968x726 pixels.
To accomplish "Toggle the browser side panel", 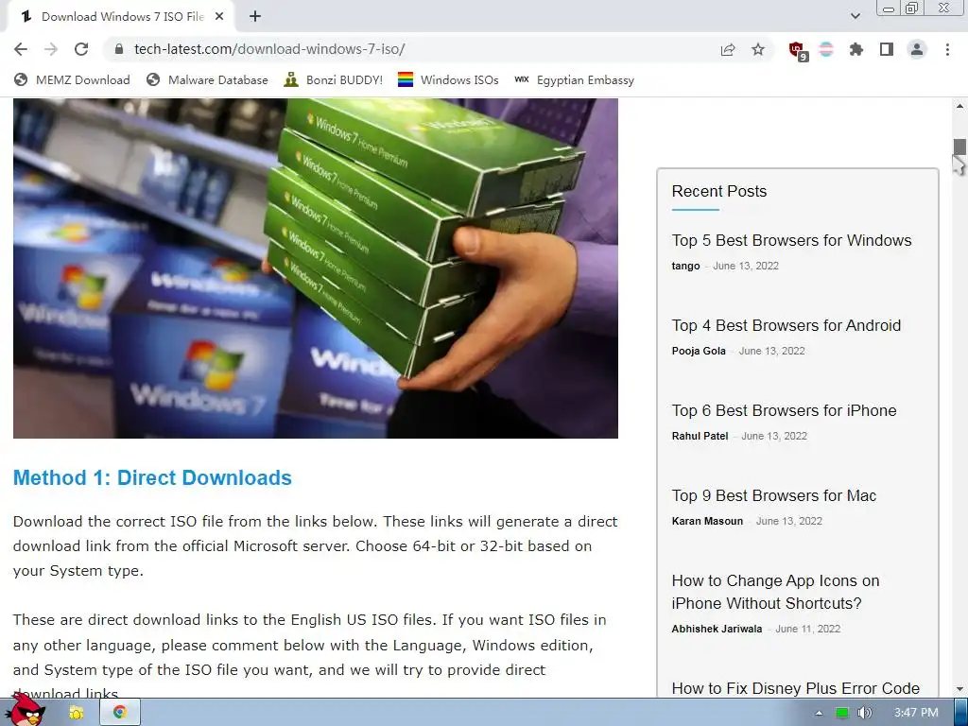I will [887, 49].
